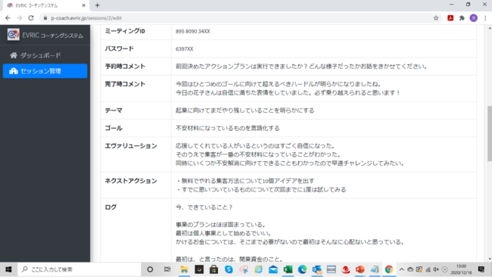Click the muted volume tray icon
This screenshot has height=277, width=492.
pyautogui.click(x=436, y=269)
